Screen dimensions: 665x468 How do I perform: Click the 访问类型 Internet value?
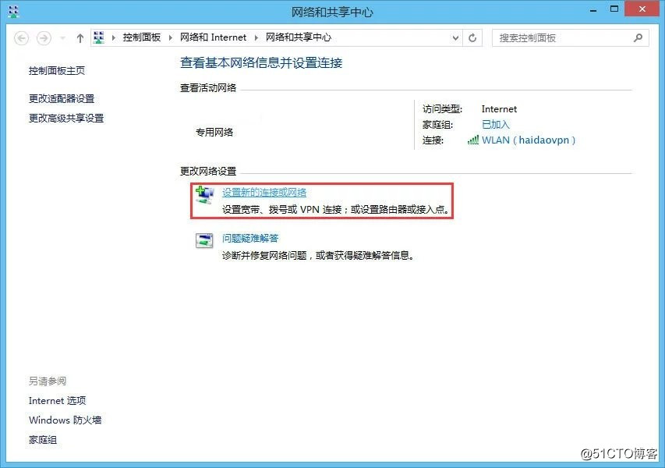click(499, 109)
